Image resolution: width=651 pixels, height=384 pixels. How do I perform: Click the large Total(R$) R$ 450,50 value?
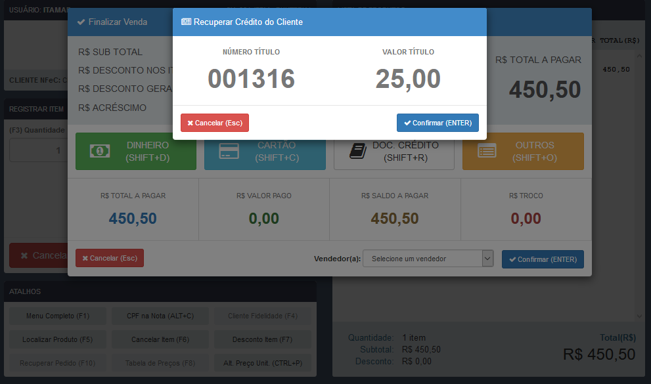(599, 354)
